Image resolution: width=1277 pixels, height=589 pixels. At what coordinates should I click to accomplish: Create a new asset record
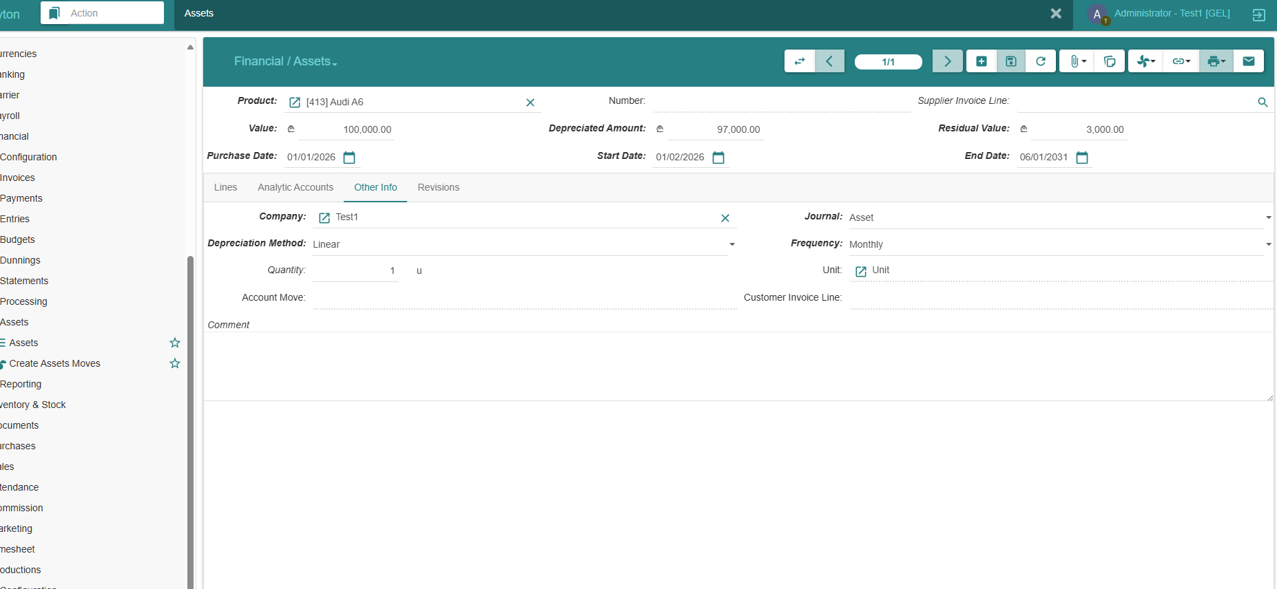(x=981, y=61)
